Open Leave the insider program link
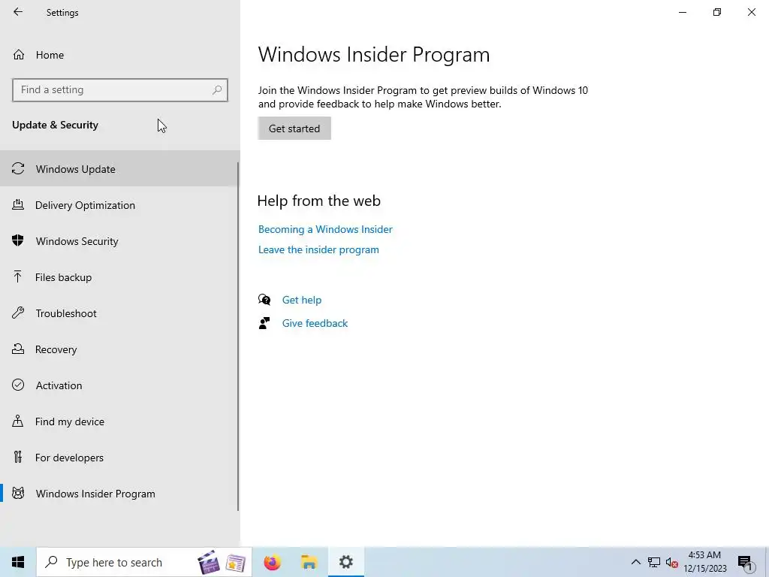This screenshot has width=769, height=577. [318, 249]
